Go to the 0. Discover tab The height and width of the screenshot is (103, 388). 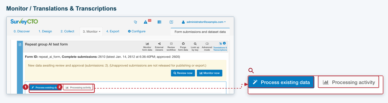click(22, 31)
